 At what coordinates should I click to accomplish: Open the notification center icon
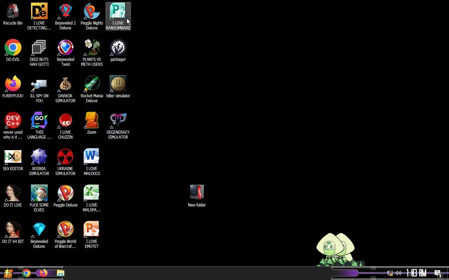tap(438, 273)
